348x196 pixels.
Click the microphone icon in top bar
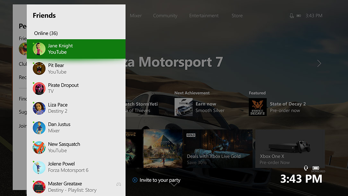[x=291, y=15]
